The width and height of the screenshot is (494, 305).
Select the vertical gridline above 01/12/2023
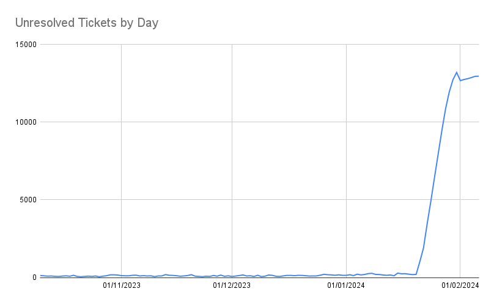(x=232, y=153)
